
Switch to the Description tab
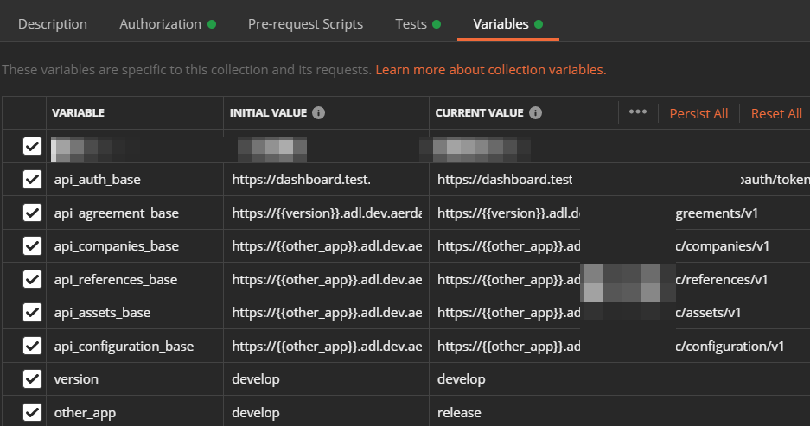(x=53, y=24)
